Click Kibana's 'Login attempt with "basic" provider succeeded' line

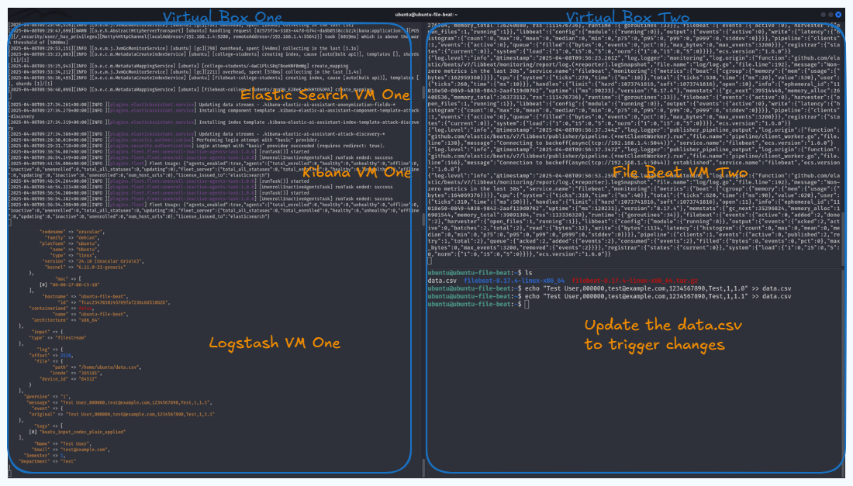(x=198, y=146)
